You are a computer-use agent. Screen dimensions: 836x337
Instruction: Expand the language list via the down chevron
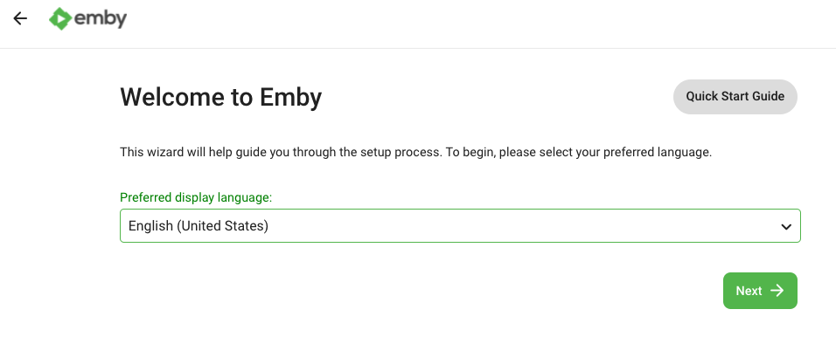click(x=786, y=227)
